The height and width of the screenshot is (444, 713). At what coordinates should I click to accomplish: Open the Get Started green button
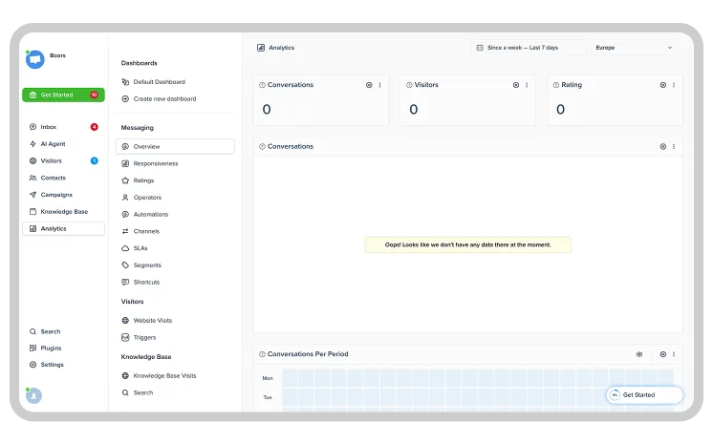[x=63, y=95]
